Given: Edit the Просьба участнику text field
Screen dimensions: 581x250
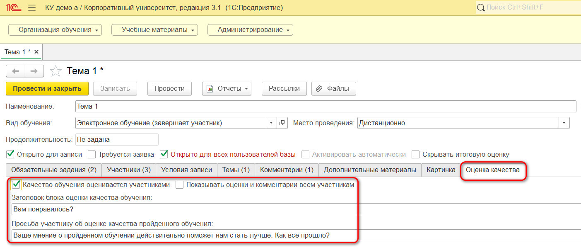Looking at the screenshot, I should click(x=296, y=235).
